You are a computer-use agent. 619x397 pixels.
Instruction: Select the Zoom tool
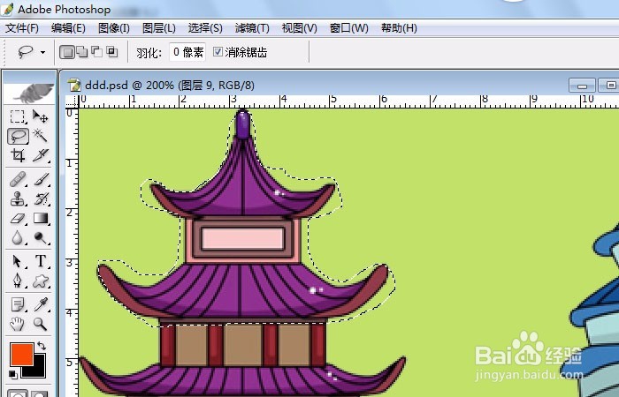(x=41, y=324)
